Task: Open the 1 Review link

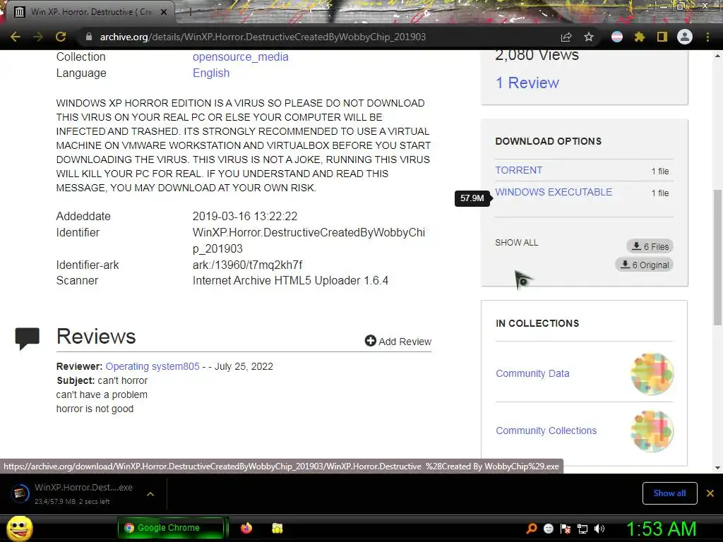Action: pyautogui.click(x=527, y=83)
